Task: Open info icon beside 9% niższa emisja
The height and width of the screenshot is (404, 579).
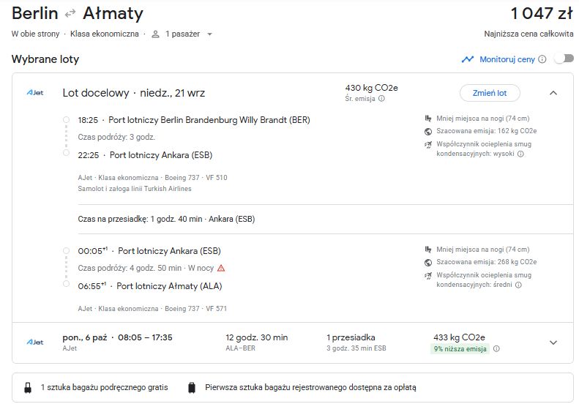Action: [x=497, y=348]
